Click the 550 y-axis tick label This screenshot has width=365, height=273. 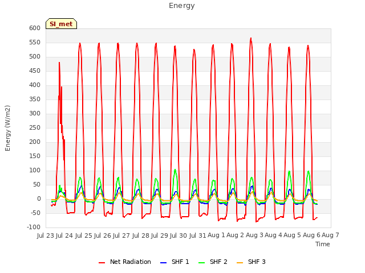click(x=35, y=43)
